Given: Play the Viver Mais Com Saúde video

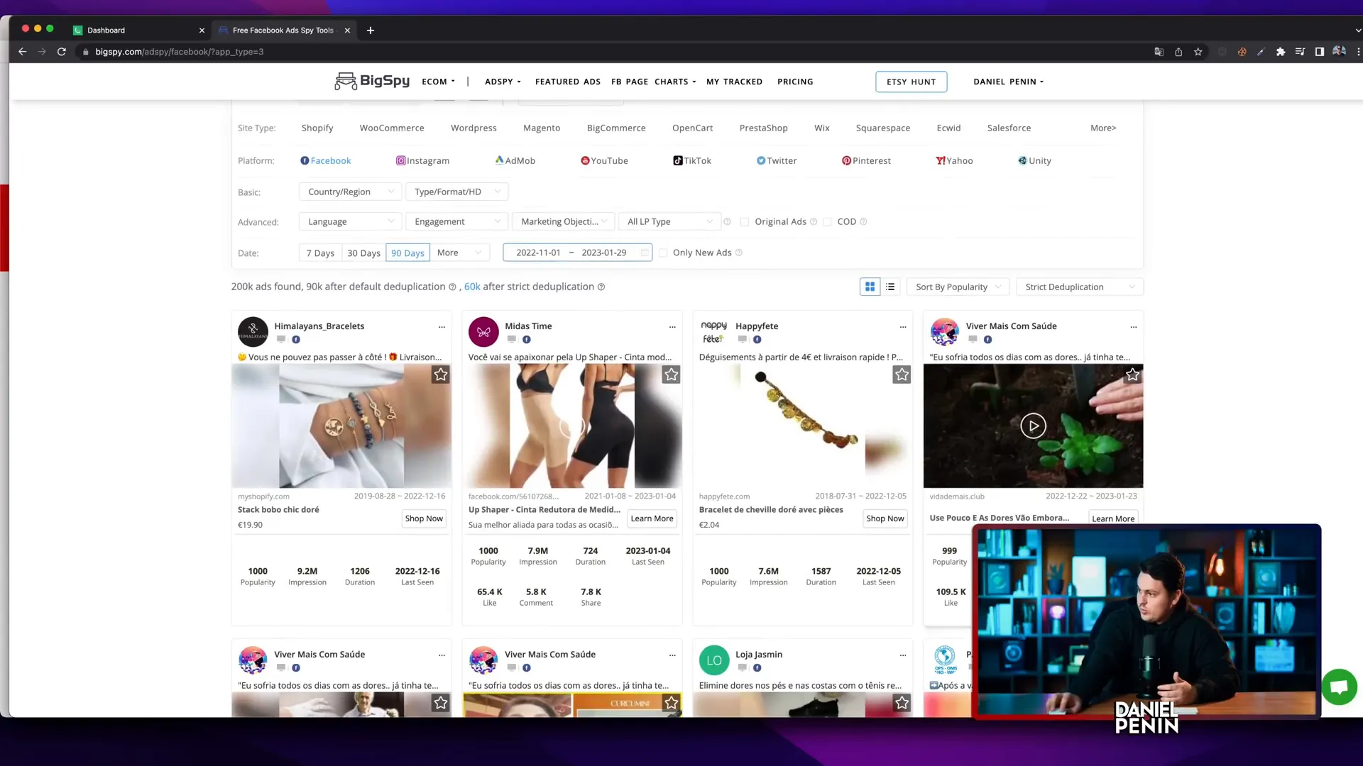Looking at the screenshot, I should [x=1033, y=426].
